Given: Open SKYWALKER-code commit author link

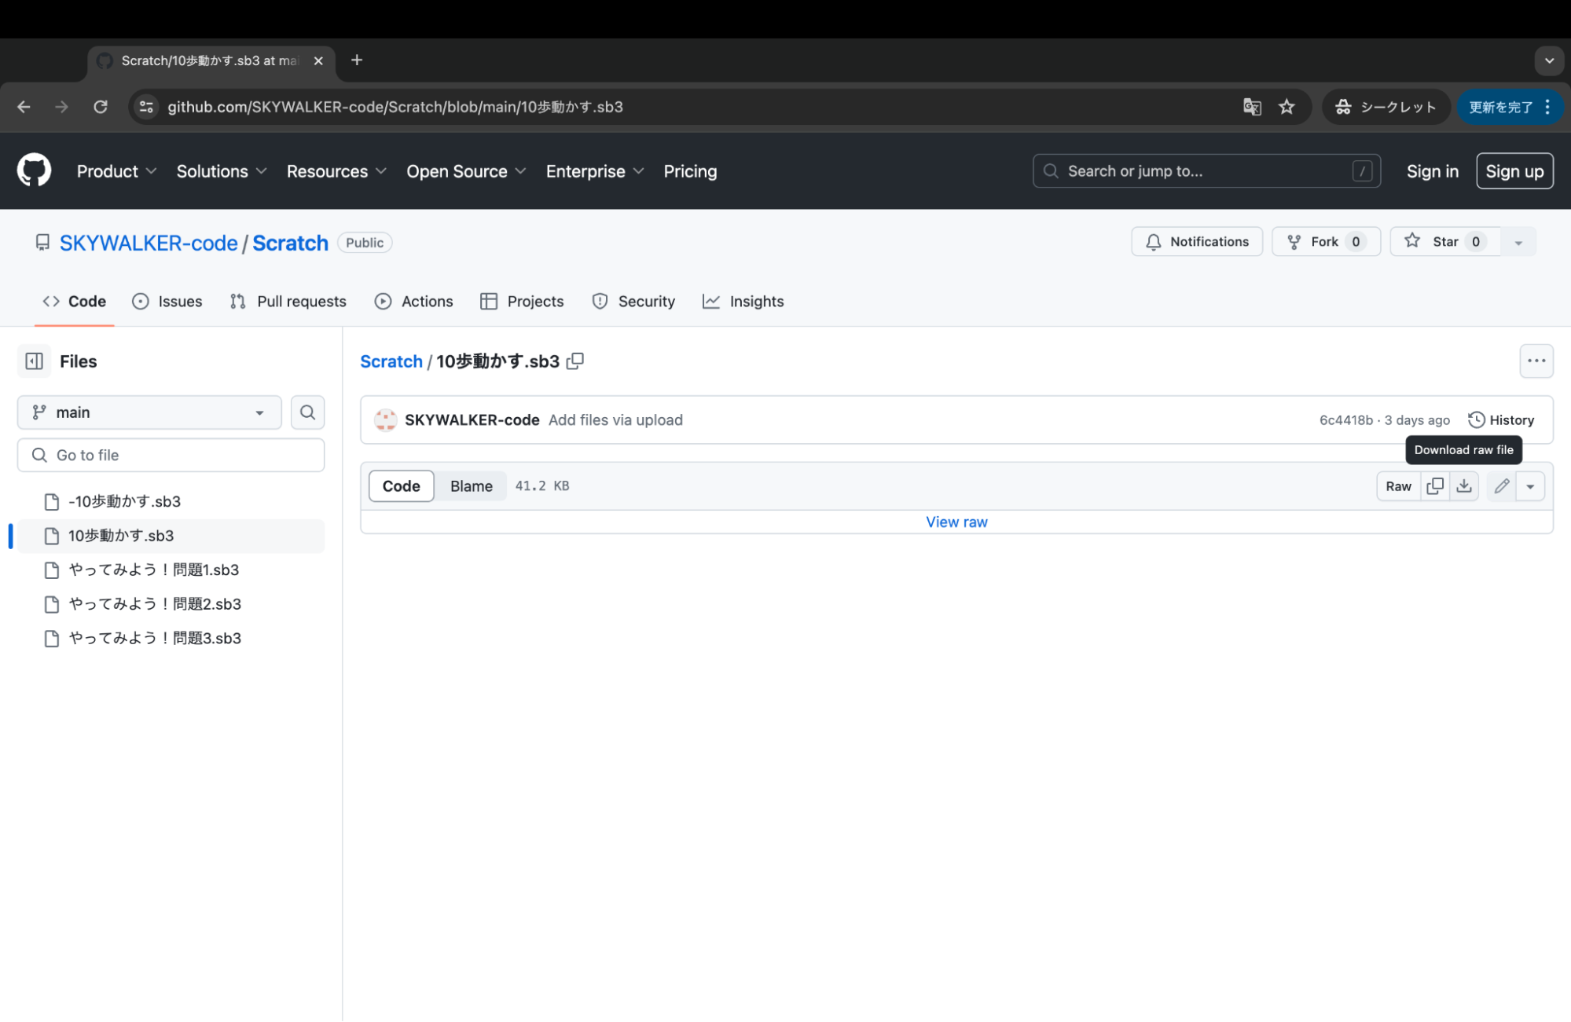Looking at the screenshot, I should 472,419.
